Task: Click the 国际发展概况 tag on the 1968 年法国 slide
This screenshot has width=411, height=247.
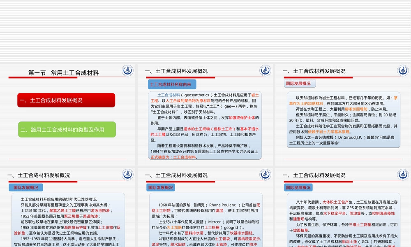Action: (161, 187)
